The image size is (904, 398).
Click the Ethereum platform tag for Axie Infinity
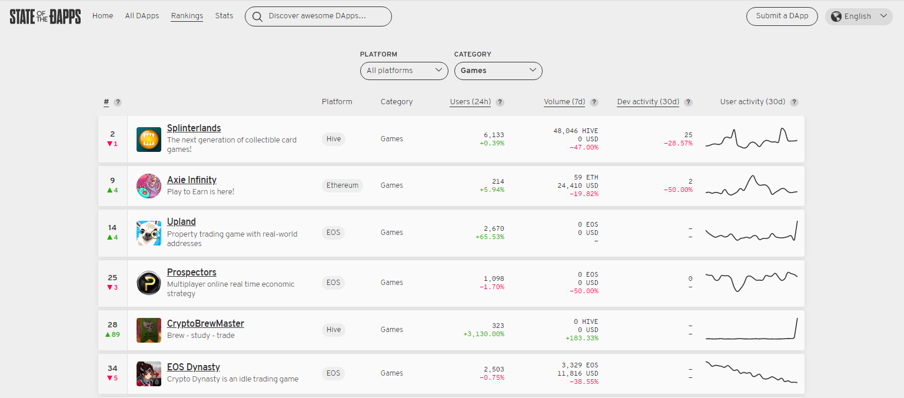(x=343, y=185)
